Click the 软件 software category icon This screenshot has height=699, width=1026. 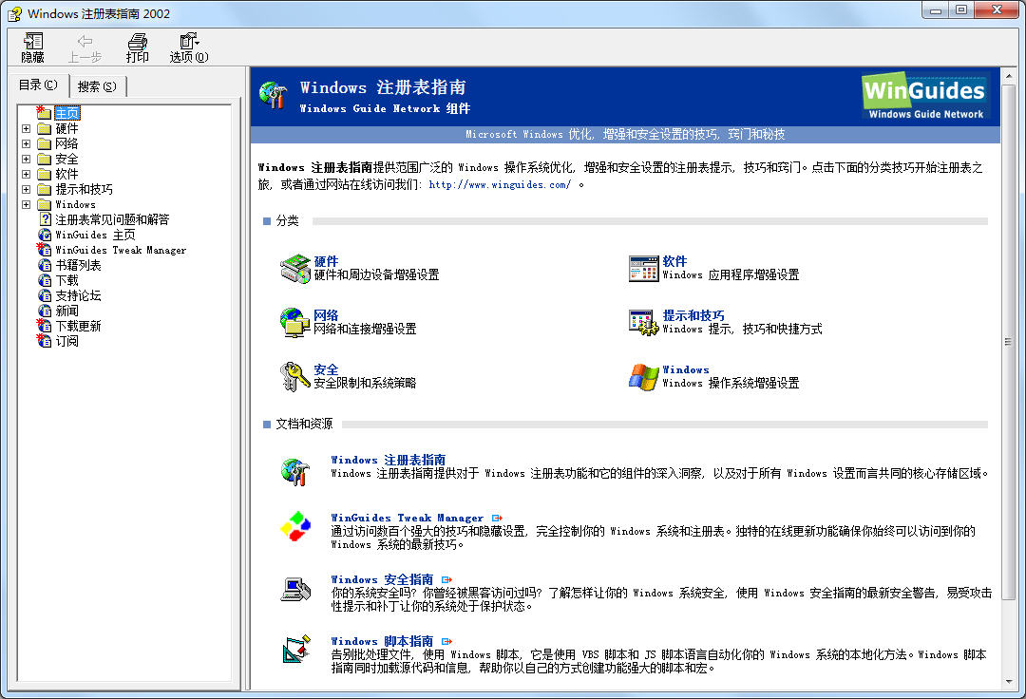[639, 268]
